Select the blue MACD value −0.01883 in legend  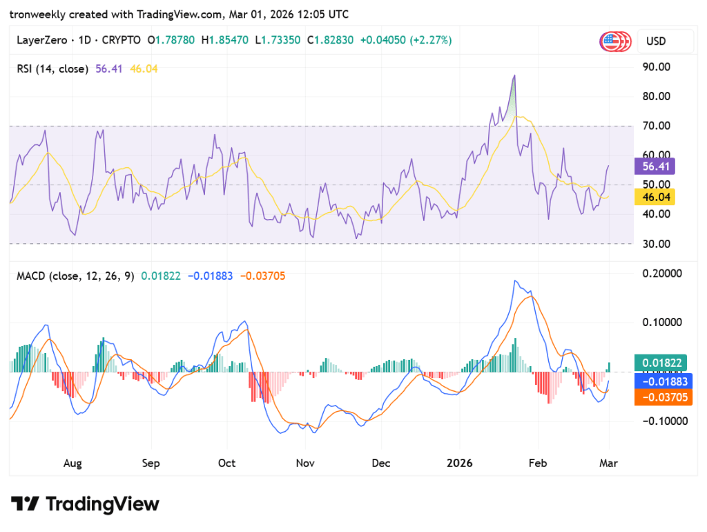pyautogui.click(x=210, y=276)
